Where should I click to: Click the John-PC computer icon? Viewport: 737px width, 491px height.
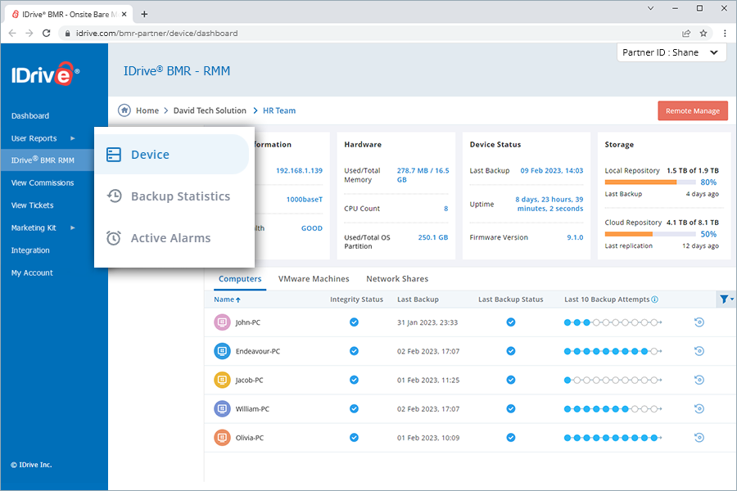(x=222, y=322)
